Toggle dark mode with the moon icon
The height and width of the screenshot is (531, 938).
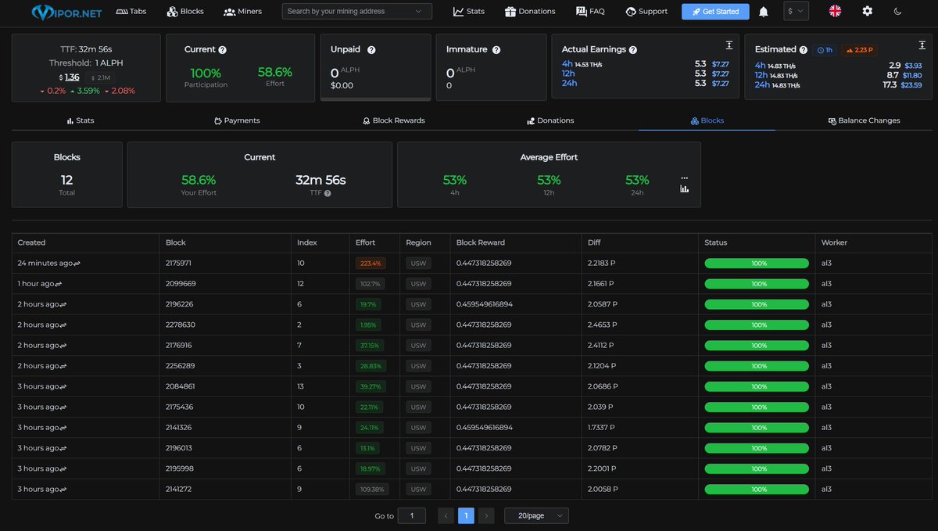[897, 11]
